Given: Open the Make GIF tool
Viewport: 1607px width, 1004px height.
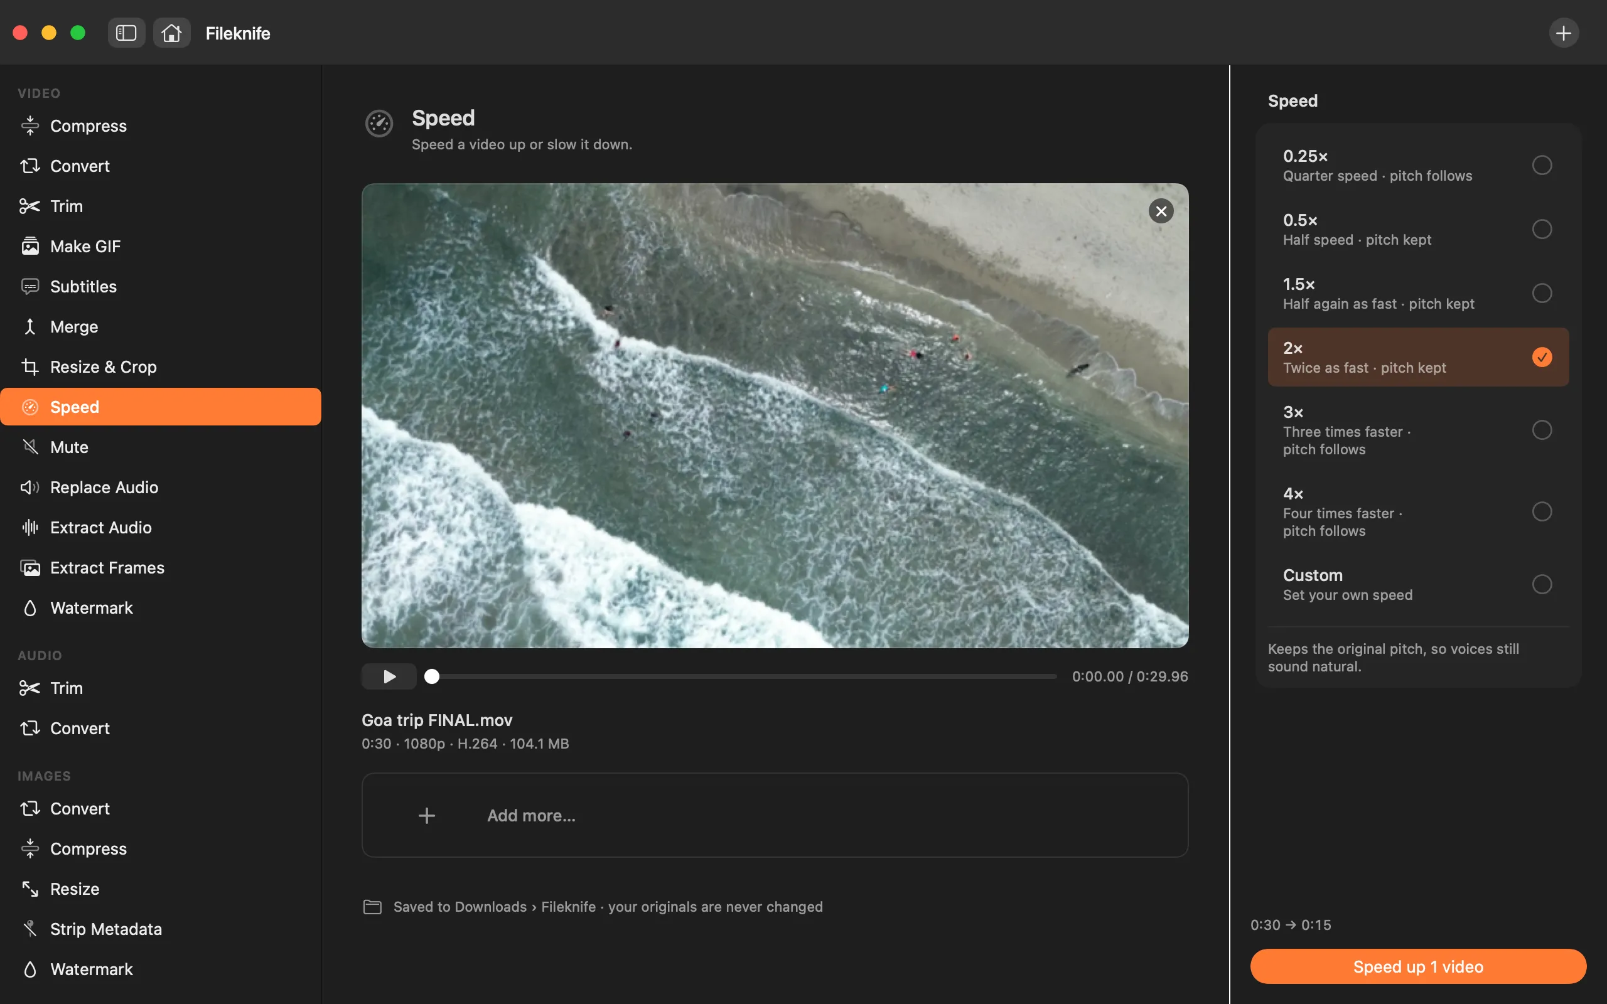Looking at the screenshot, I should coord(161,247).
